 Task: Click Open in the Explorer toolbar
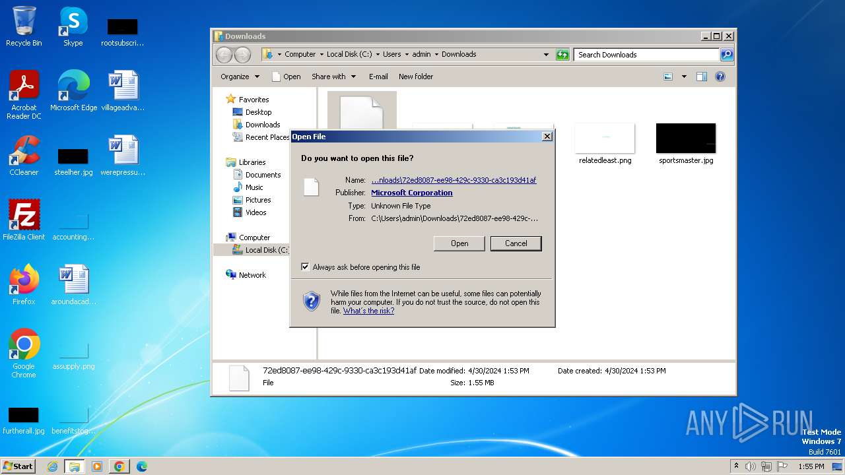pos(286,77)
